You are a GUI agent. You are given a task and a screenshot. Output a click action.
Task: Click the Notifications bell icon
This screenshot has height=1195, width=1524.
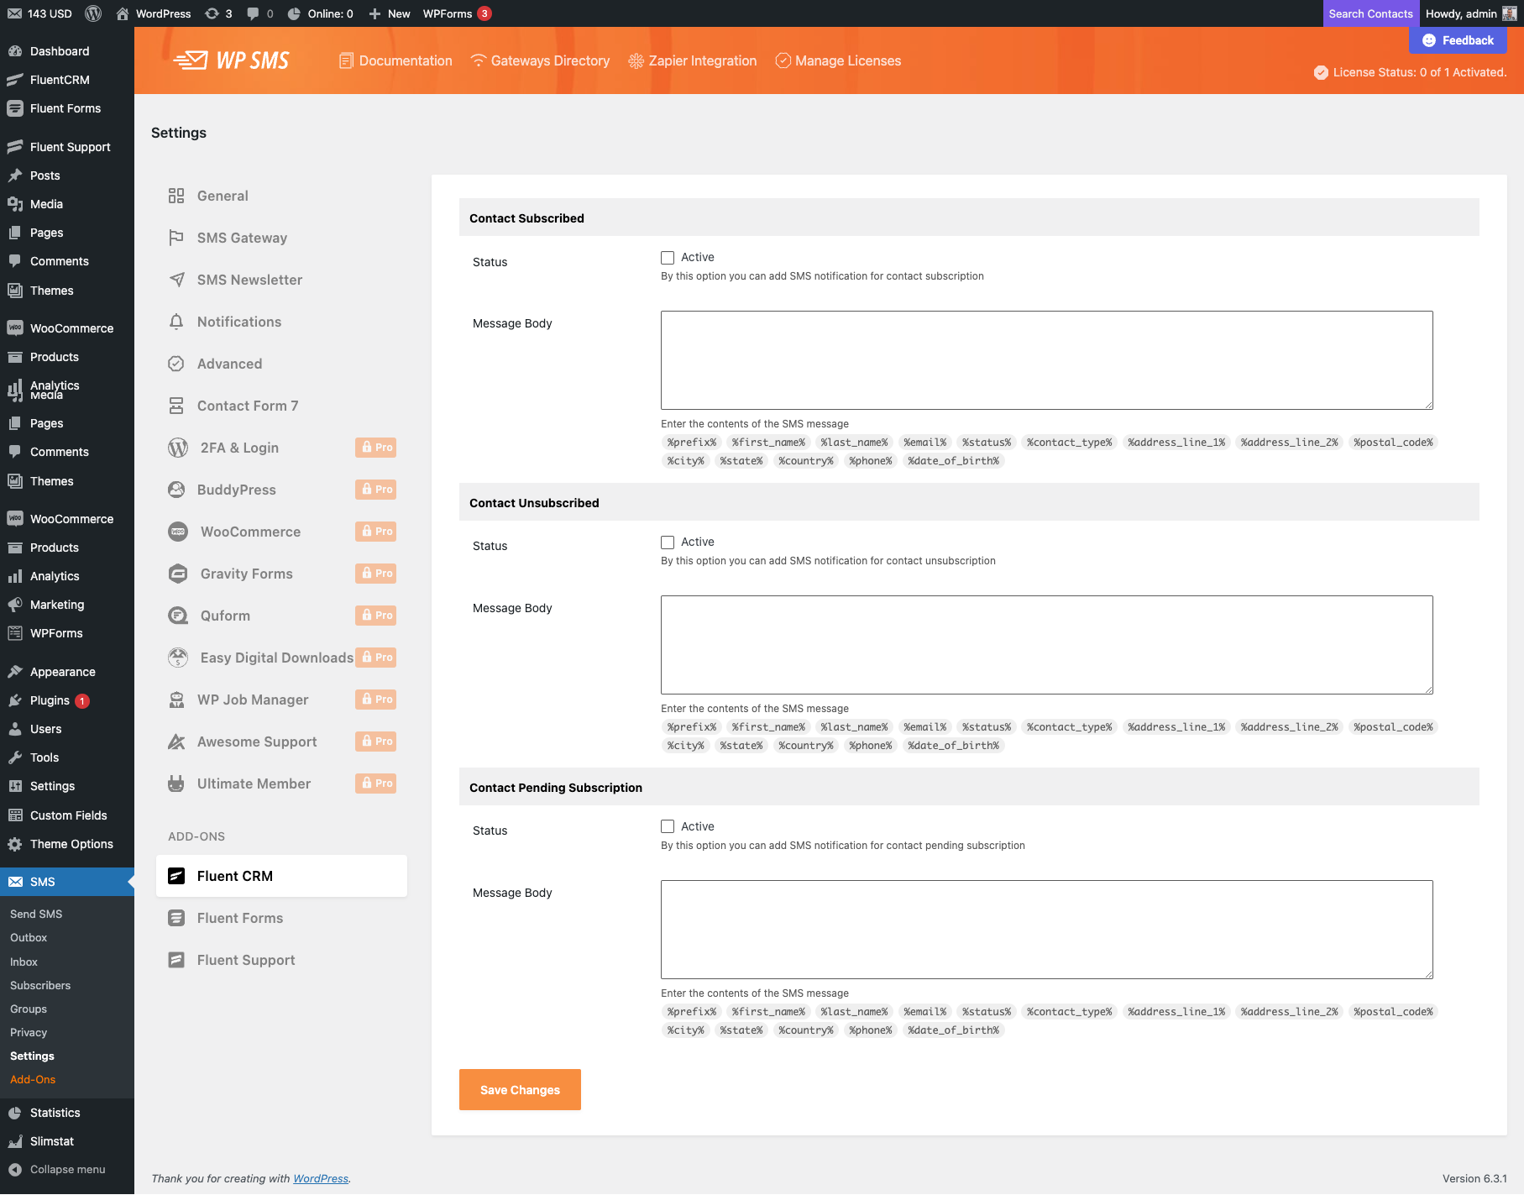pos(176,322)
